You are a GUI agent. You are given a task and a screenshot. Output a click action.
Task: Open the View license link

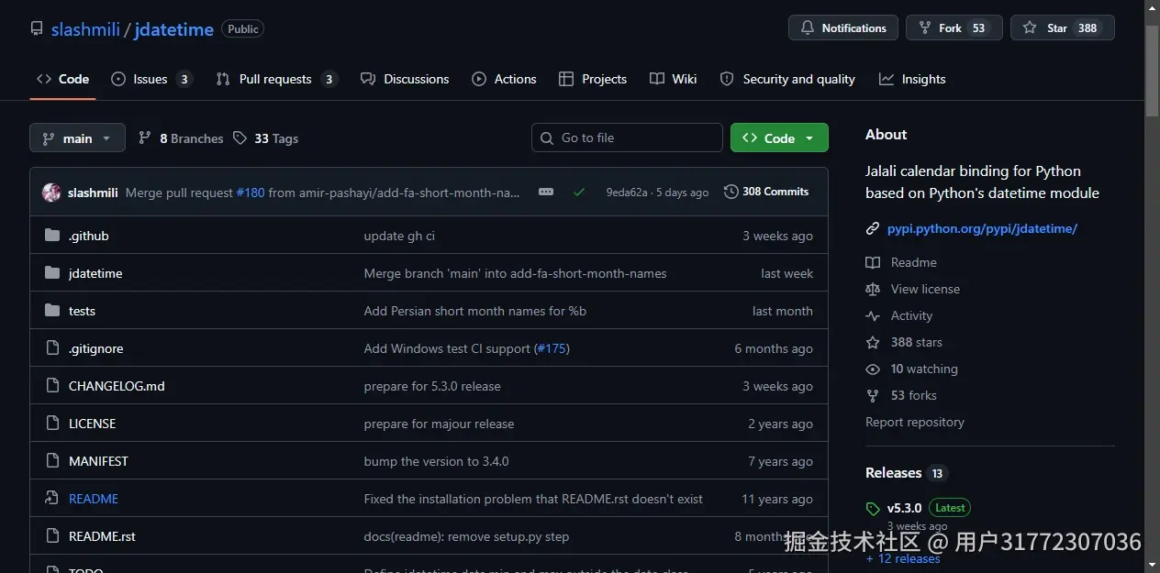pyautogui.click(x=925, y=289)
